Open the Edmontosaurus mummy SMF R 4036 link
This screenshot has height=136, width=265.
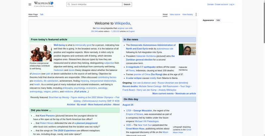101,101
